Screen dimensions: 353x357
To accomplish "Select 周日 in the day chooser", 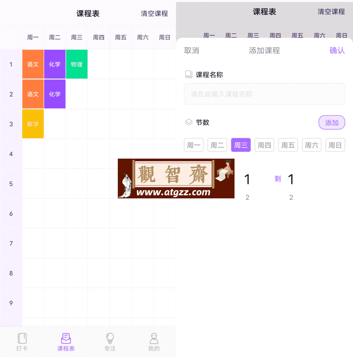I will [335, 145].
